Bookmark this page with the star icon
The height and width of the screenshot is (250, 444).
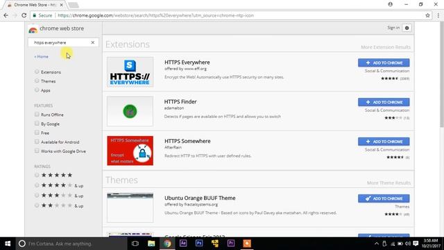pos(427,15)
